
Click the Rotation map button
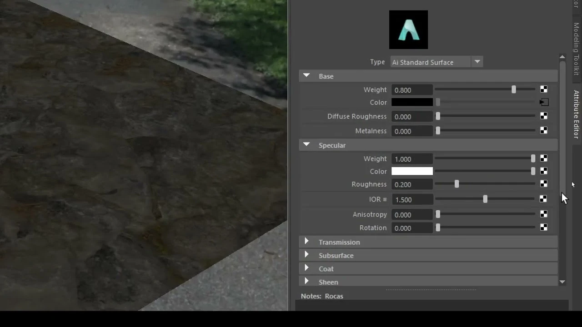pyautogui.click(x=544, y=228)
